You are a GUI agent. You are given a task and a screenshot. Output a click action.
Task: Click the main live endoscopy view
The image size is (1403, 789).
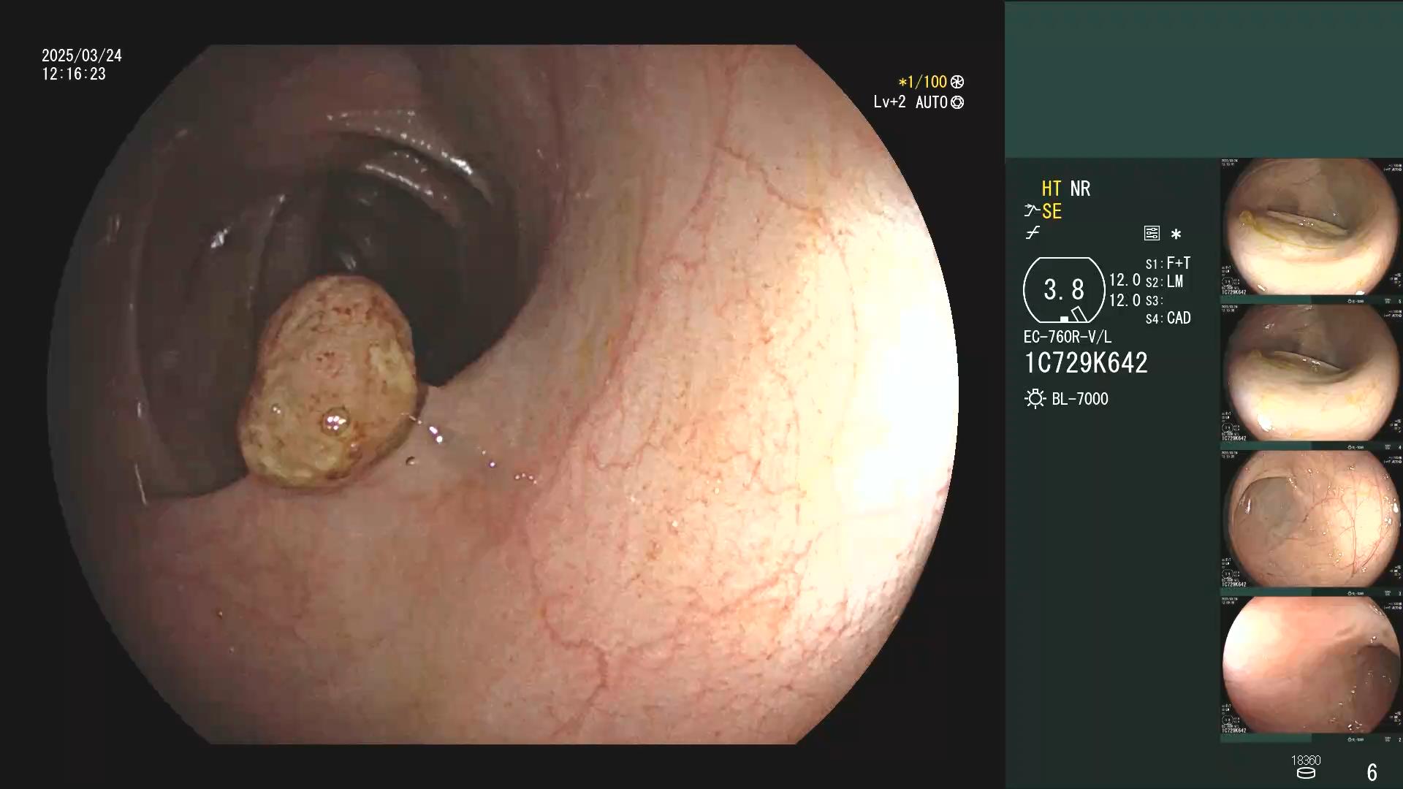tap(503, 394)
